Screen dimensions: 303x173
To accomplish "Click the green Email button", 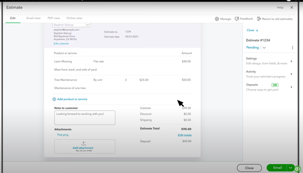I will [x=278, y=168].
